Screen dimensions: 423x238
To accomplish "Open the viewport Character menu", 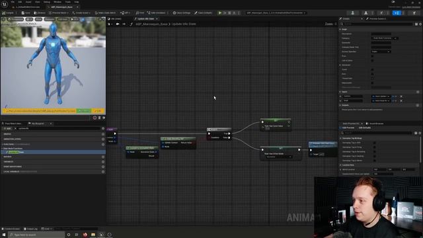I will tap(50, 19).
